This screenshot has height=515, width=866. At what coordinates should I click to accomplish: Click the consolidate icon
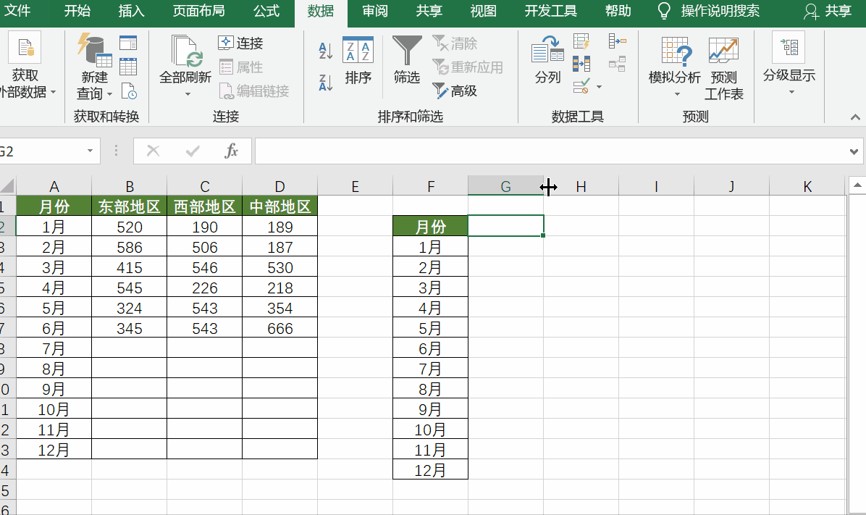618,41
